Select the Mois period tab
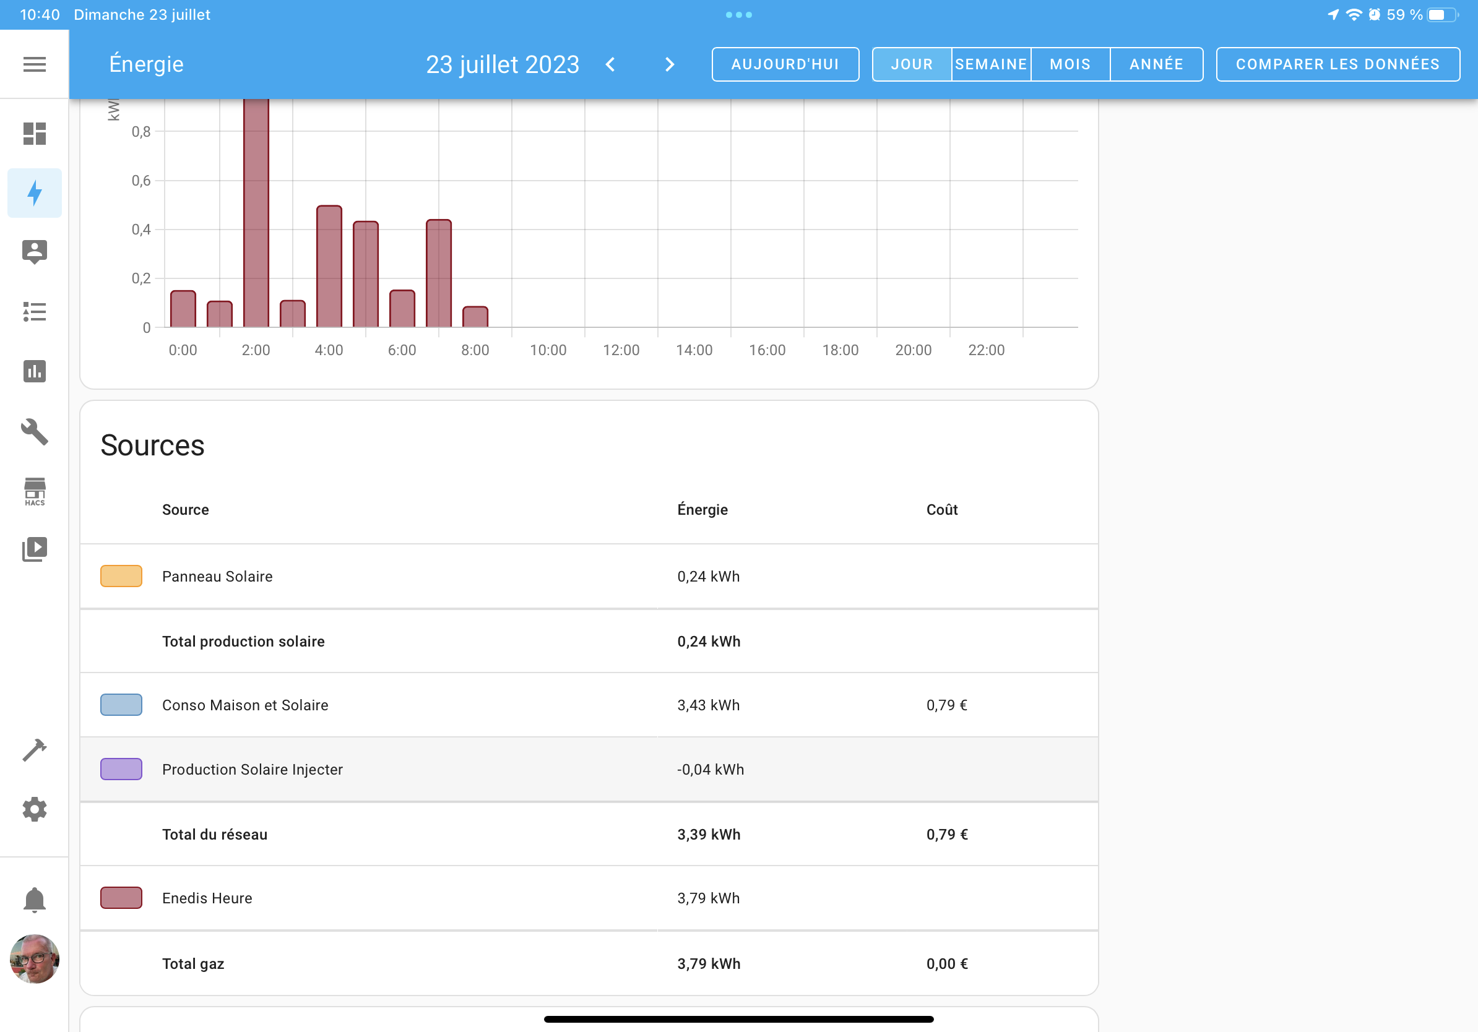 tap(1070, 64)
